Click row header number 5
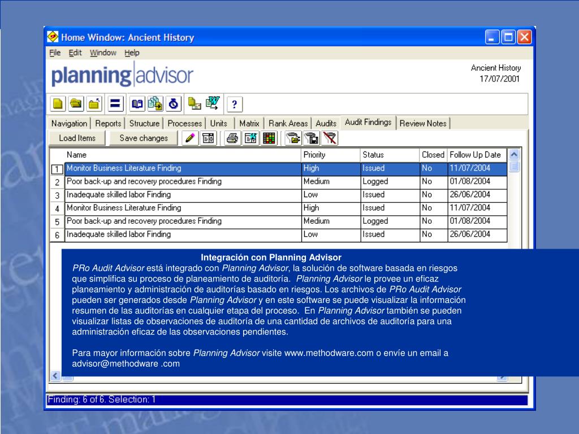The width and height of the screenshot is (579, 434). tap(57, 222)
